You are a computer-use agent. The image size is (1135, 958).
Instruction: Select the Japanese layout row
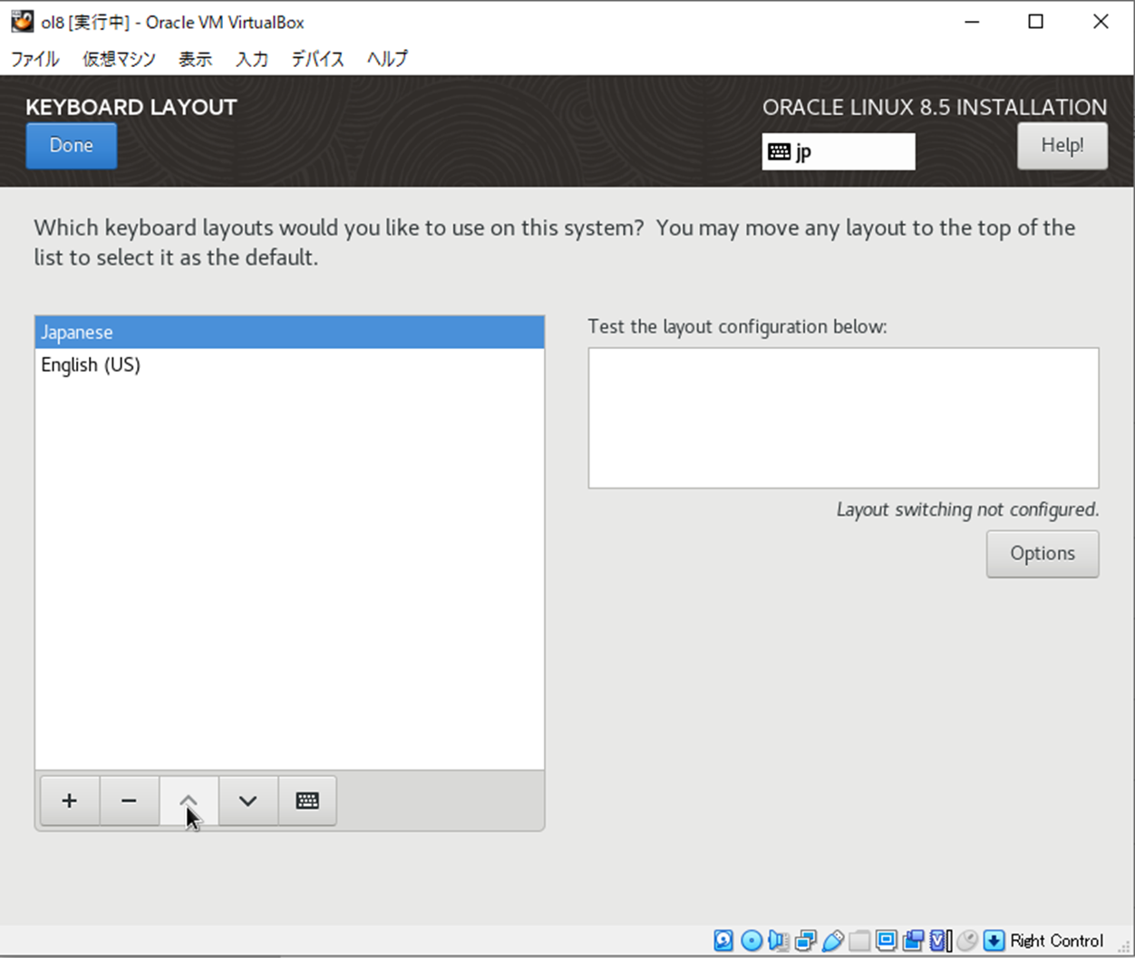(290, 333)
